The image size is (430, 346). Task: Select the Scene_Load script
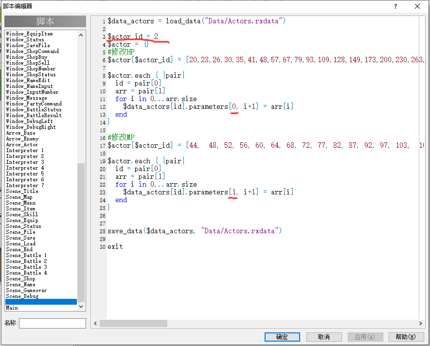20,243
